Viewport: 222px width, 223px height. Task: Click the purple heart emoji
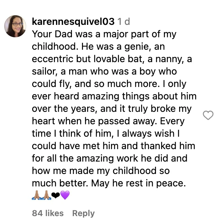pyautogui.click(x=65, y=196)
